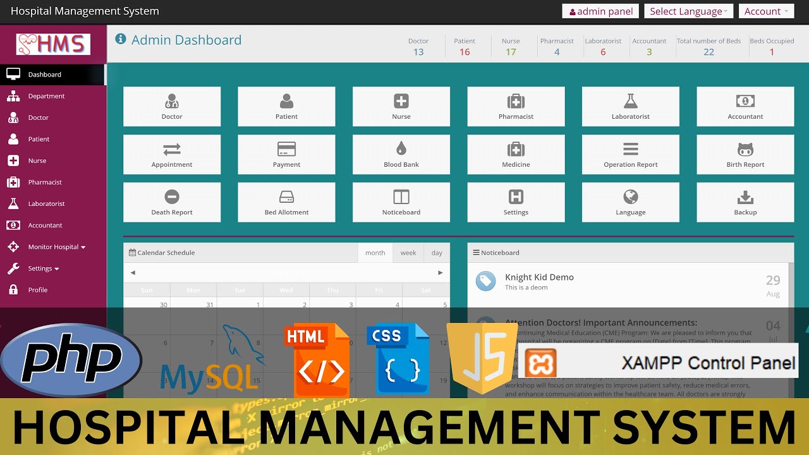Open Profile in the sidebar menu
Image resolution: width=809 pixels, height=455 pixels.
tap(53, 289)
